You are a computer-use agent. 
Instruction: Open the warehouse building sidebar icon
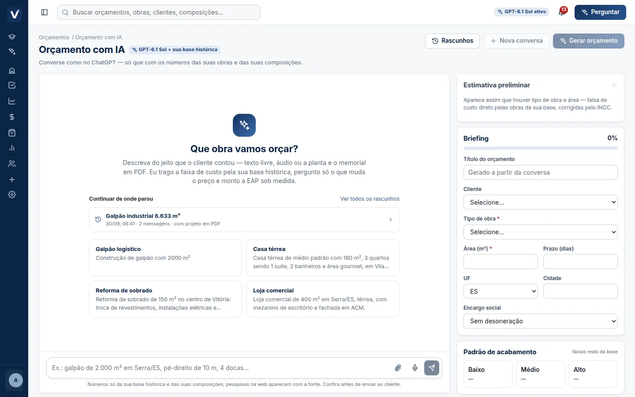(12, 70)
